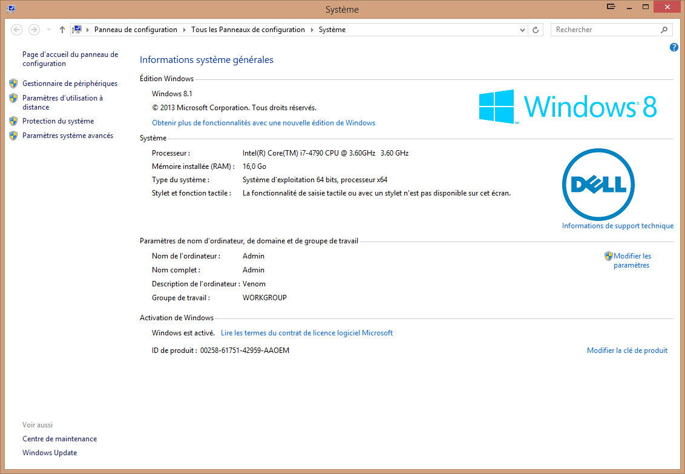
Task: Click the product ID 00258-61751-42959-AAOEM
Action: point(244,351)
